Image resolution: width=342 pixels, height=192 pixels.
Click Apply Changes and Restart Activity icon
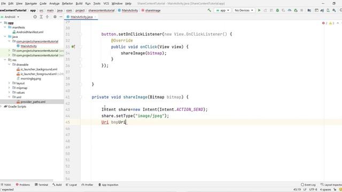[265, 10]
